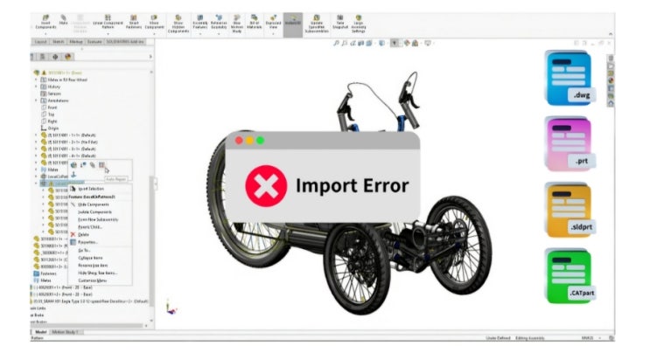
Task: Click the first icon in the context toolbar
Action: (73, 165)
